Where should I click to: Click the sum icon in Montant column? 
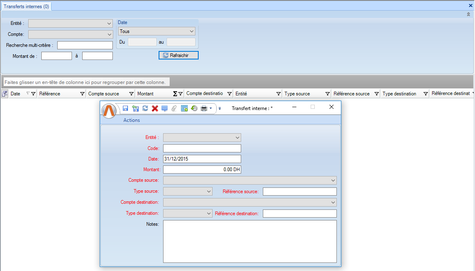tap(175, 94)
